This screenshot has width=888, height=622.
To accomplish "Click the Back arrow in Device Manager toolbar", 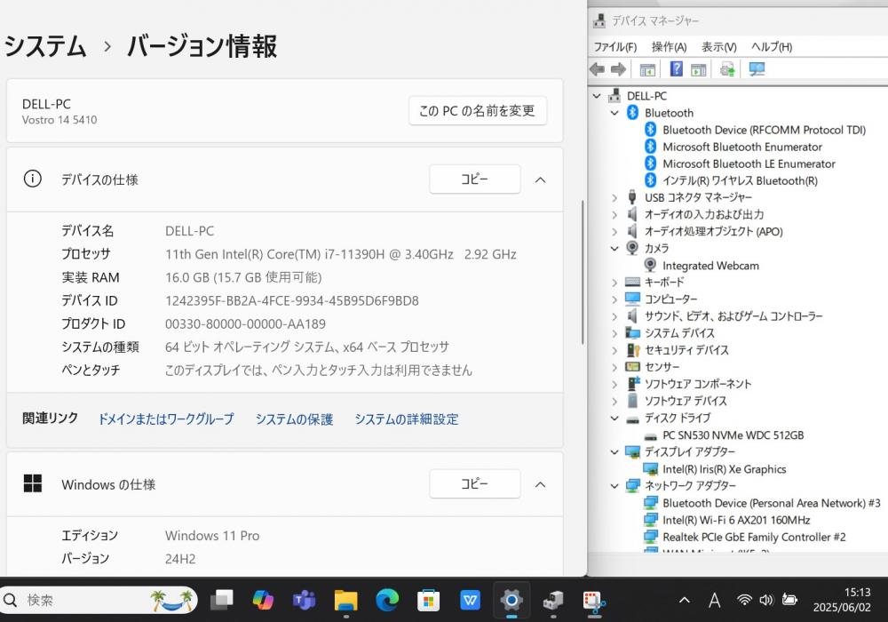I will 597,69.
